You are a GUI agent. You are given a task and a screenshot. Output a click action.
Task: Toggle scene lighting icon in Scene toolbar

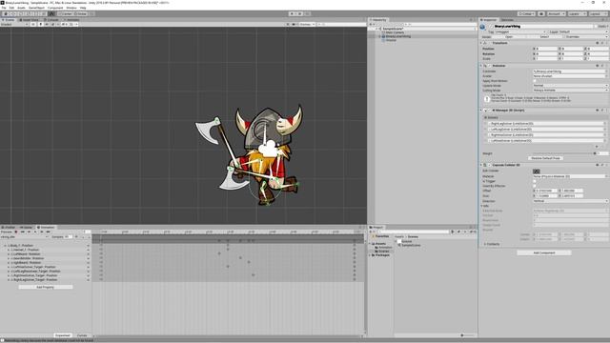40,24
